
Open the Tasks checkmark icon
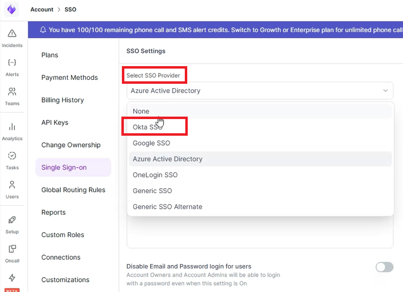[x=12, y=156]
